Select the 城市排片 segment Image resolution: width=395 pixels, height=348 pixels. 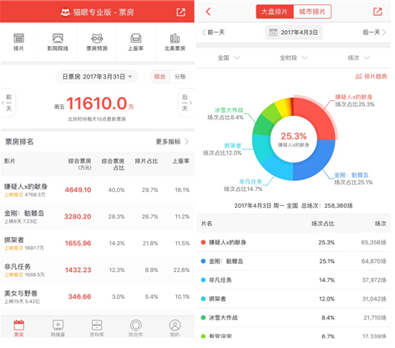(x=312, y=12)
